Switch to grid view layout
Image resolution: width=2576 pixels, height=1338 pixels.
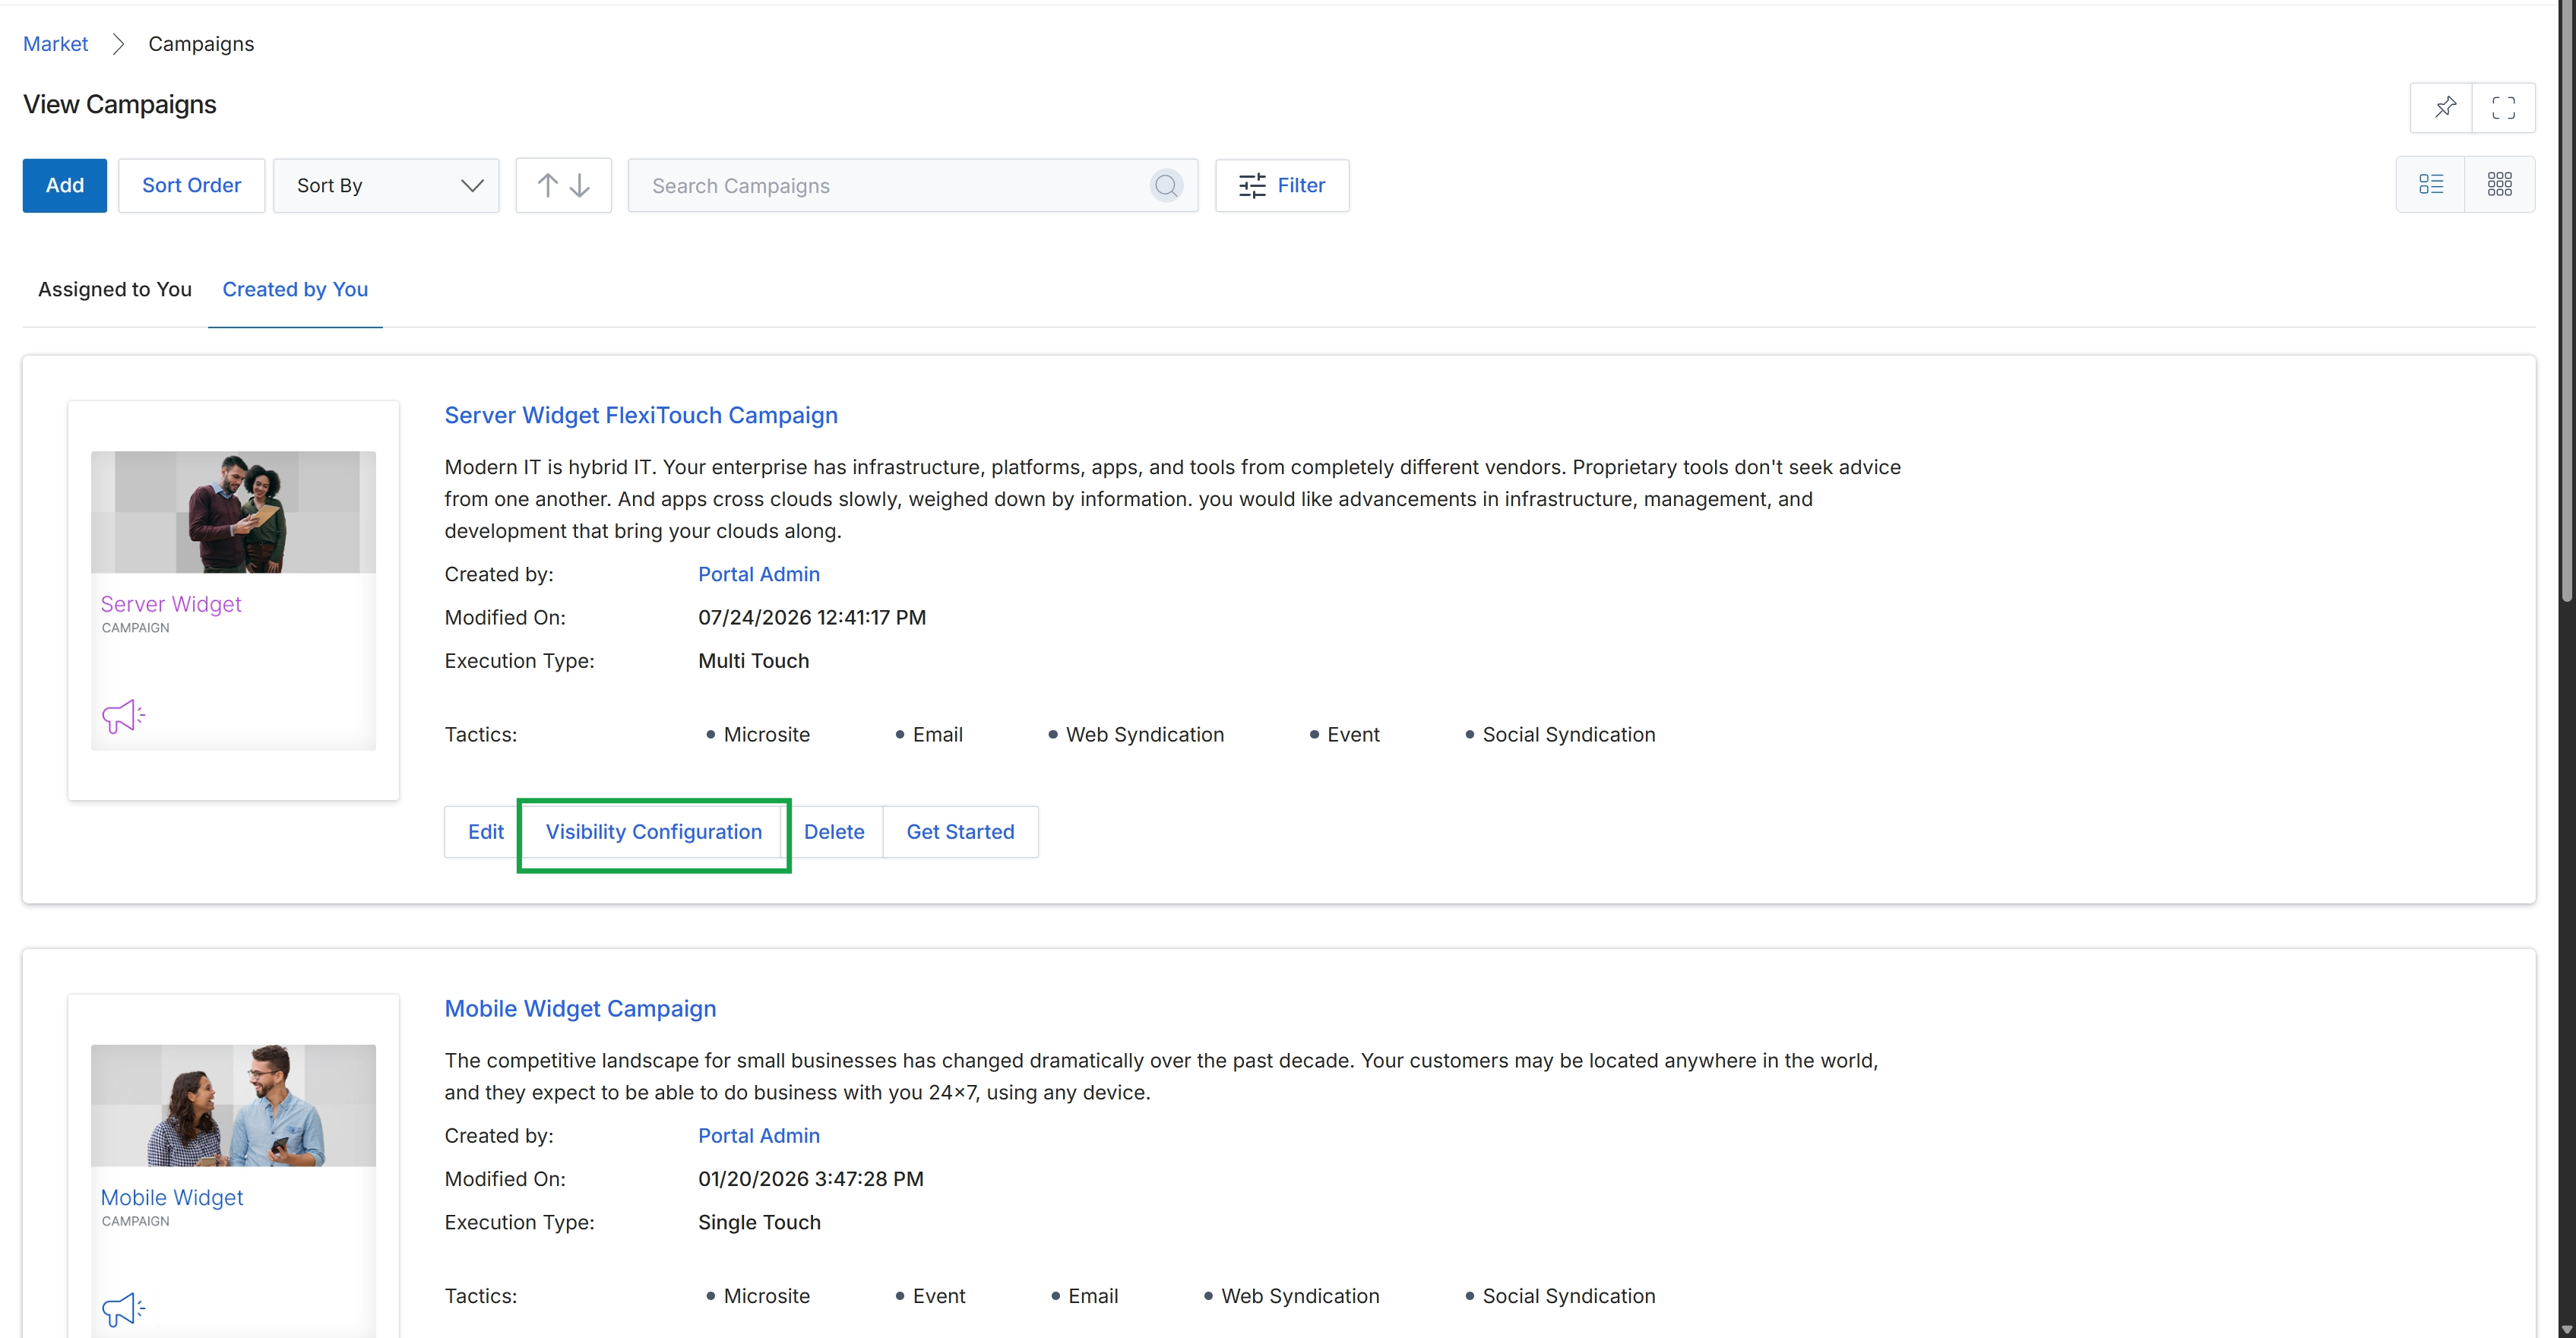pyautogui.click(x=2499, y=184)
